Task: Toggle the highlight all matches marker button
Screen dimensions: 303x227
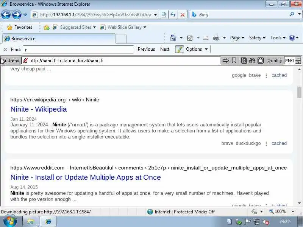Action: click(179, 49)
